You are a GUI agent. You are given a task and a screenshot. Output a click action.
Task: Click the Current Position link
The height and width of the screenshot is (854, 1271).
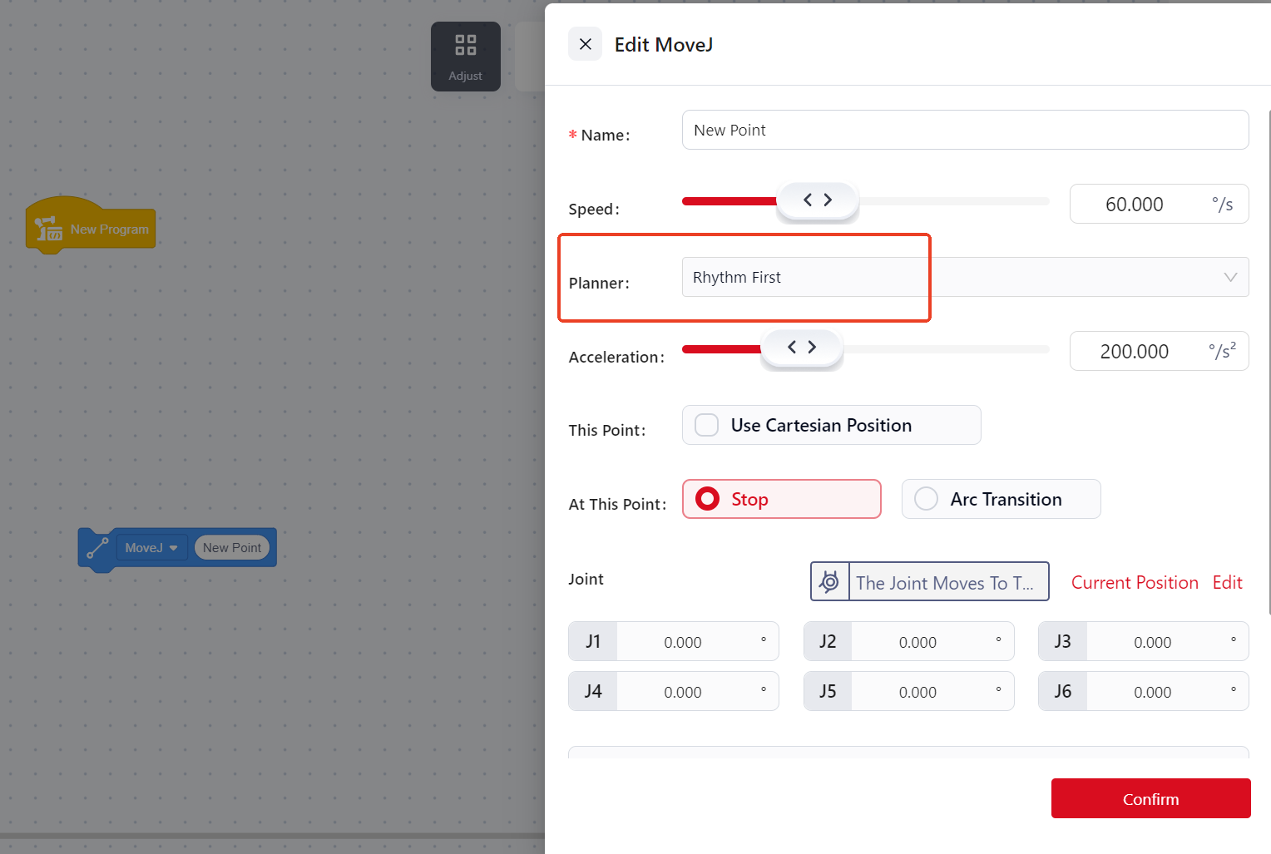pyautogui.click(x=1134, y=582)
